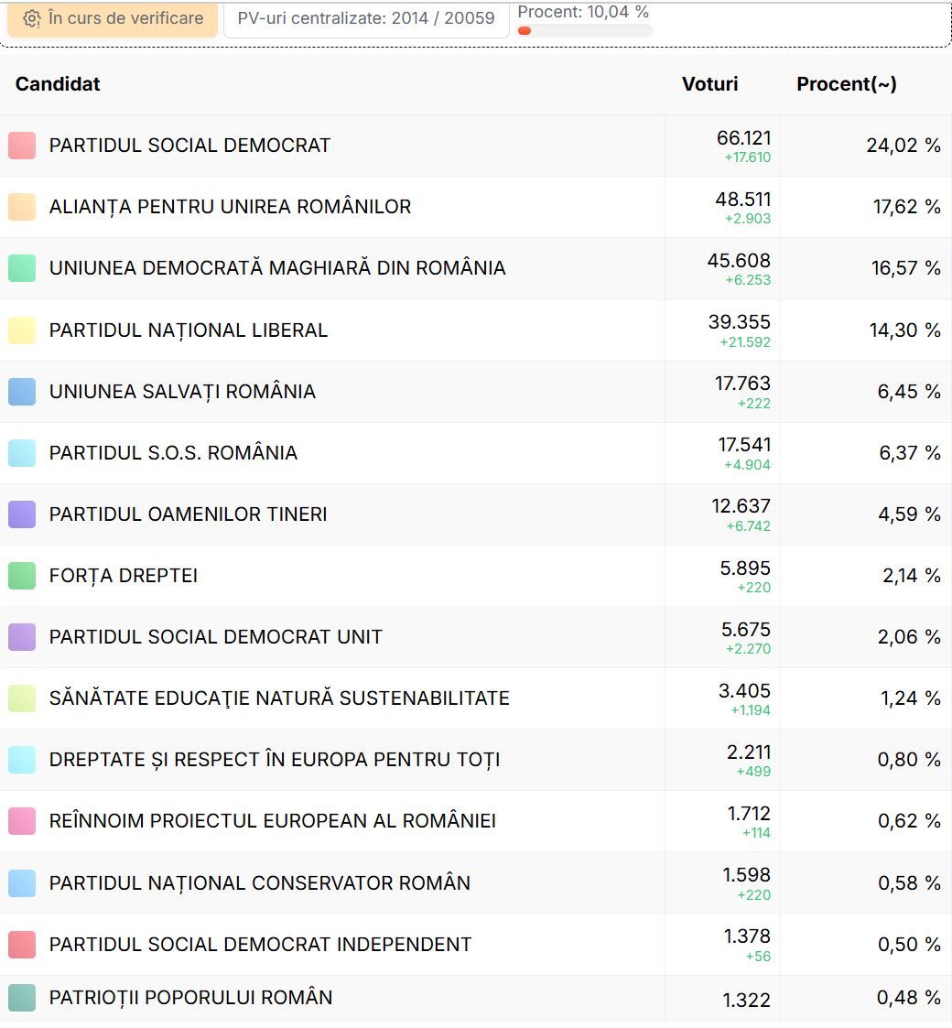Image resolution: width=952 pixels, height=1028 pixels.
Task: Click the green swatch beside Uniunea Democrată Maghiară
Action: point(22,268)
